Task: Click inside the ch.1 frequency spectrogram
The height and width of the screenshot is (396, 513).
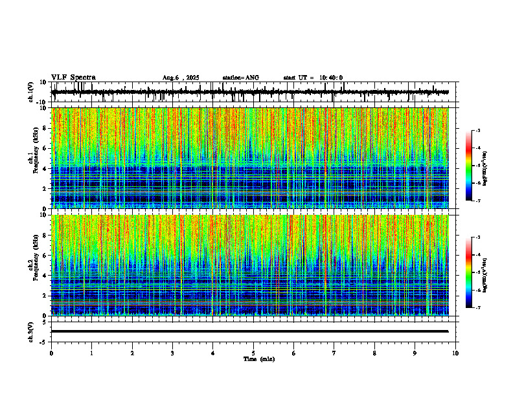Action: [x=250, y=158]
